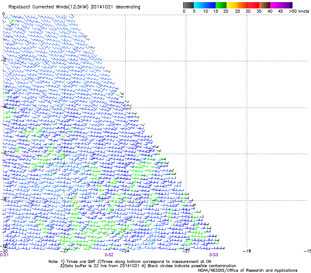Click the orange wind barb near -8 latitude
The height and width of the screenshot is (273, 311).
[76, 203]
